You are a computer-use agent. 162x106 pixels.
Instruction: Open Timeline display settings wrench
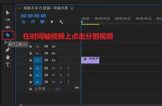(x=61, y=22)
